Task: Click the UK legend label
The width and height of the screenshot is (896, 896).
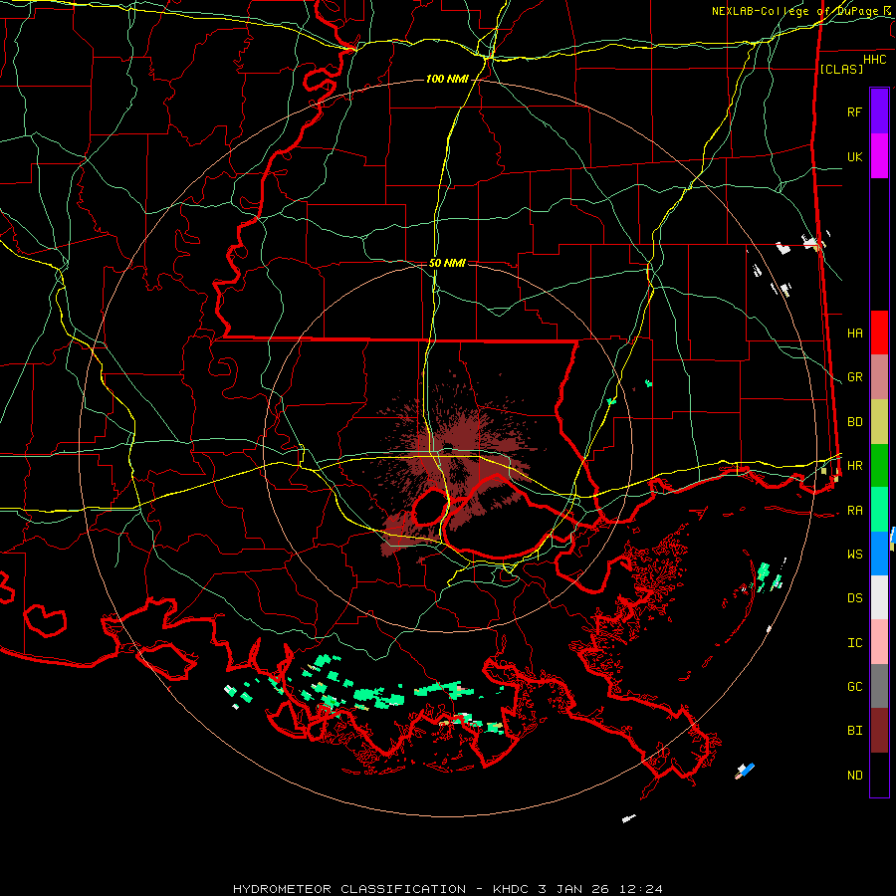Action: [x=854, y=156]
